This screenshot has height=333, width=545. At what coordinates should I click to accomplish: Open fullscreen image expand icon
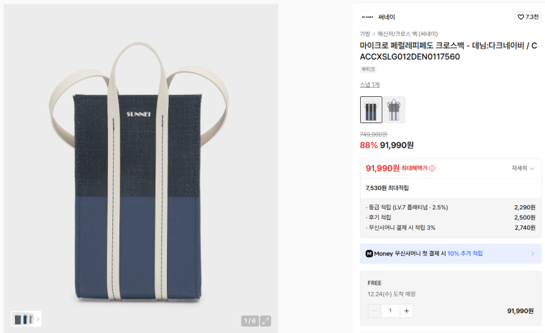pos(266,321)
